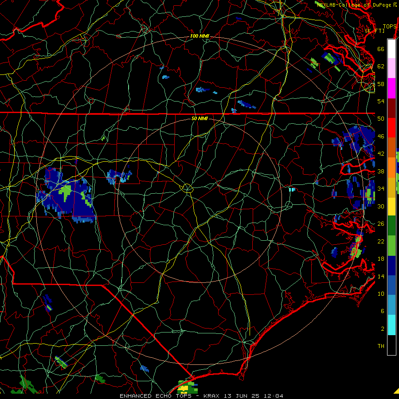This screenshot has height=399, width=399.
Task: Select the magenta legend swatch
Action: [x=391, y=88]
